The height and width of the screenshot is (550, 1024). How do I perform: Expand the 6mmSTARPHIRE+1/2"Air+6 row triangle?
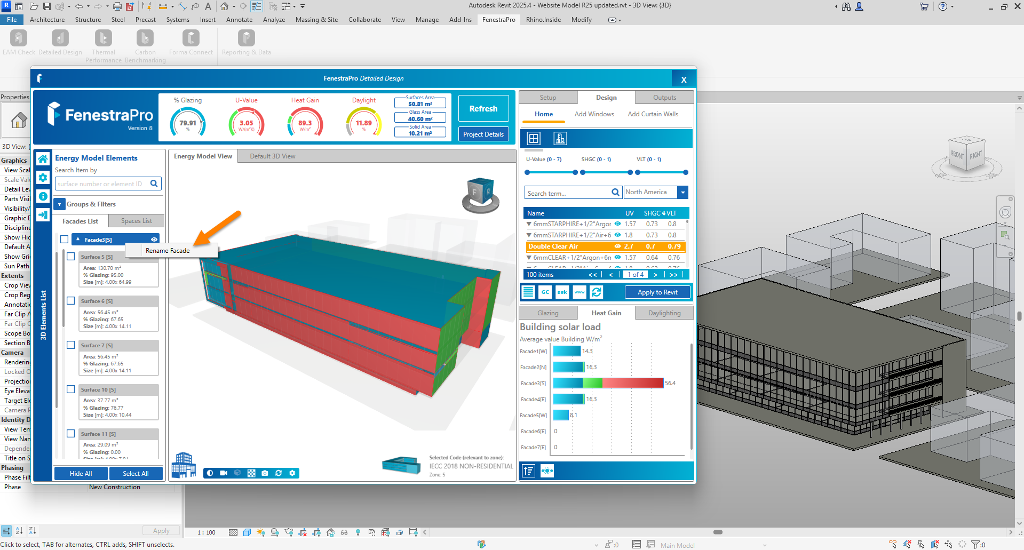point(529,235)
